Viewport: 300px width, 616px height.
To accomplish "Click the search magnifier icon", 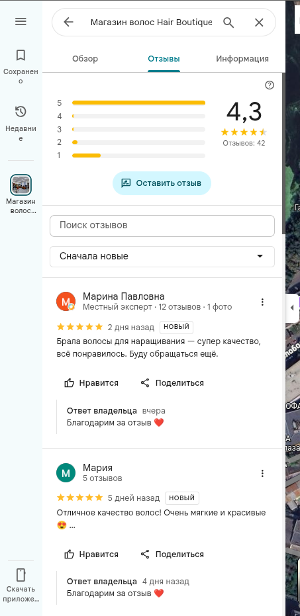I will tap(228, 22).
